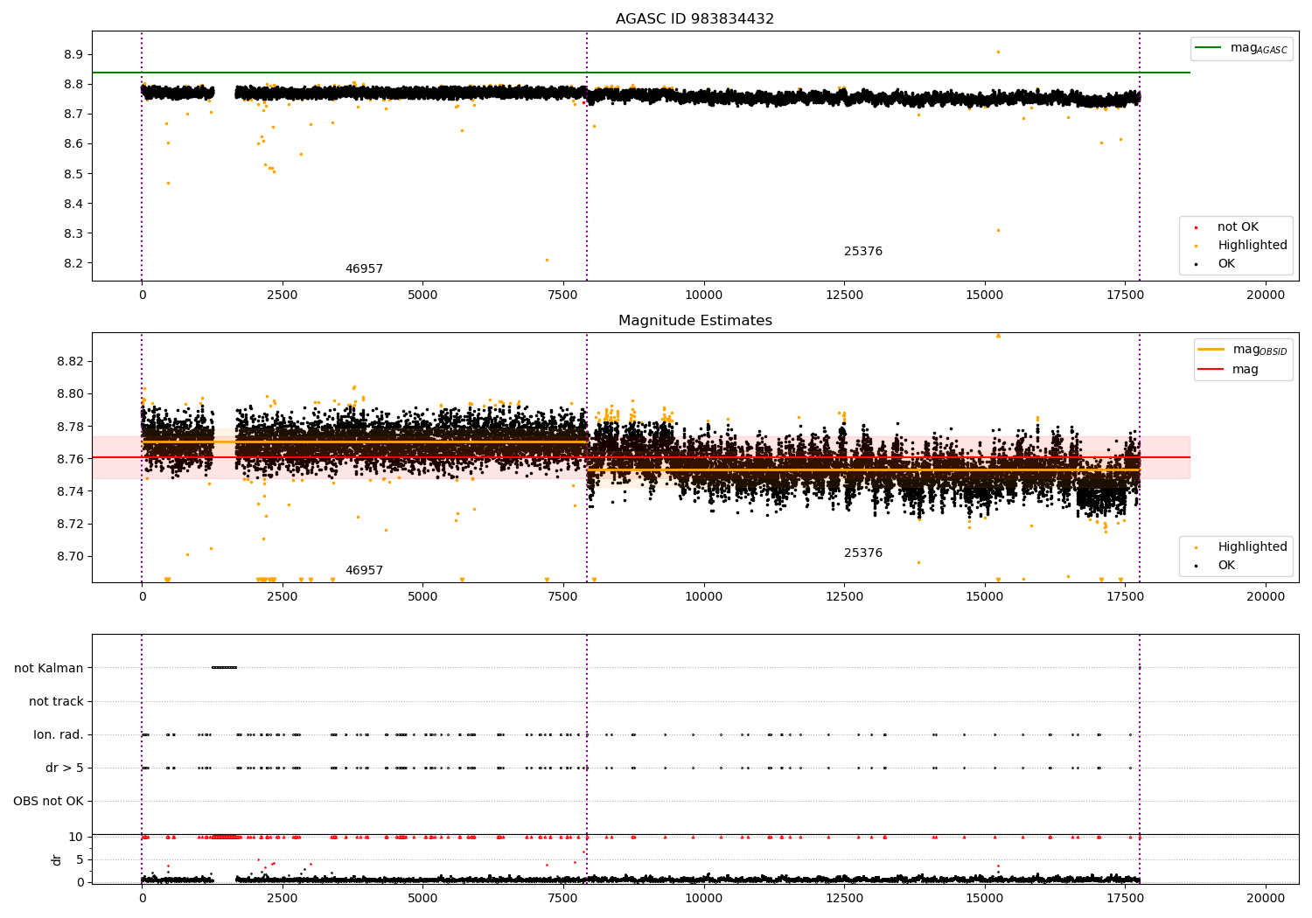
Task: Click the 5 tick on the dr axis
Action: point(80,859)
